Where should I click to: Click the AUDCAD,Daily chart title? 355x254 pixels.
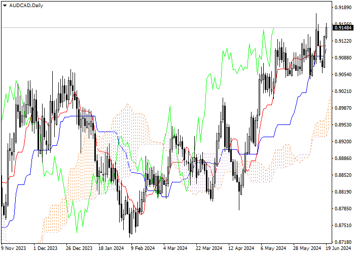26,6
